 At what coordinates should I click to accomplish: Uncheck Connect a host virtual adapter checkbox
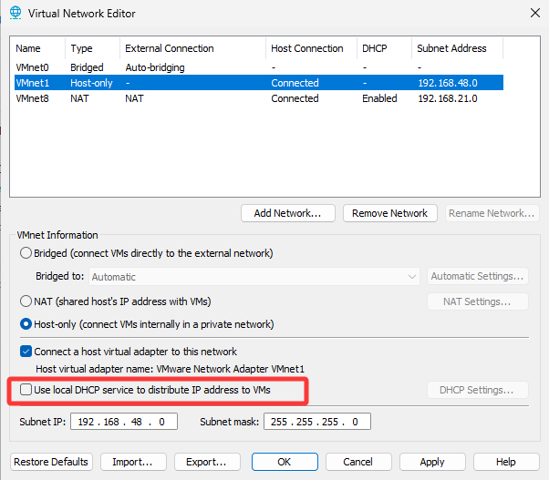pos(26,352)
